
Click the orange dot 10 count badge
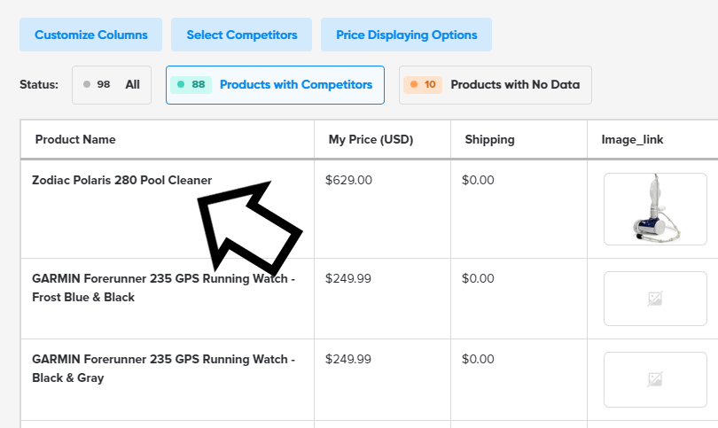[x=423, y=85]
